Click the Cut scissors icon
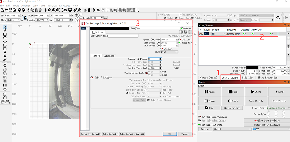The width and height of the screenshot is (290, 142). (x=28, y=10)
